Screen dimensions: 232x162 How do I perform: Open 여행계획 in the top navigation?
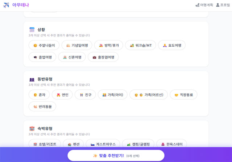204,5
